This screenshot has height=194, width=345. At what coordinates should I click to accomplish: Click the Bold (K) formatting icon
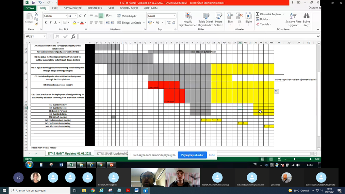click(x=46, y=23)
